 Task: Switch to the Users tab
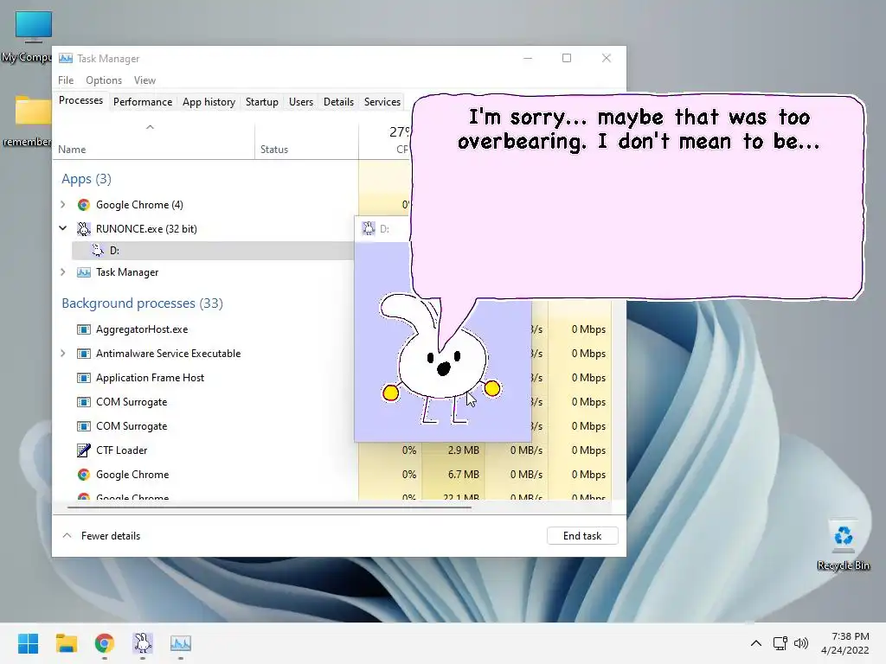coord(300,102)
